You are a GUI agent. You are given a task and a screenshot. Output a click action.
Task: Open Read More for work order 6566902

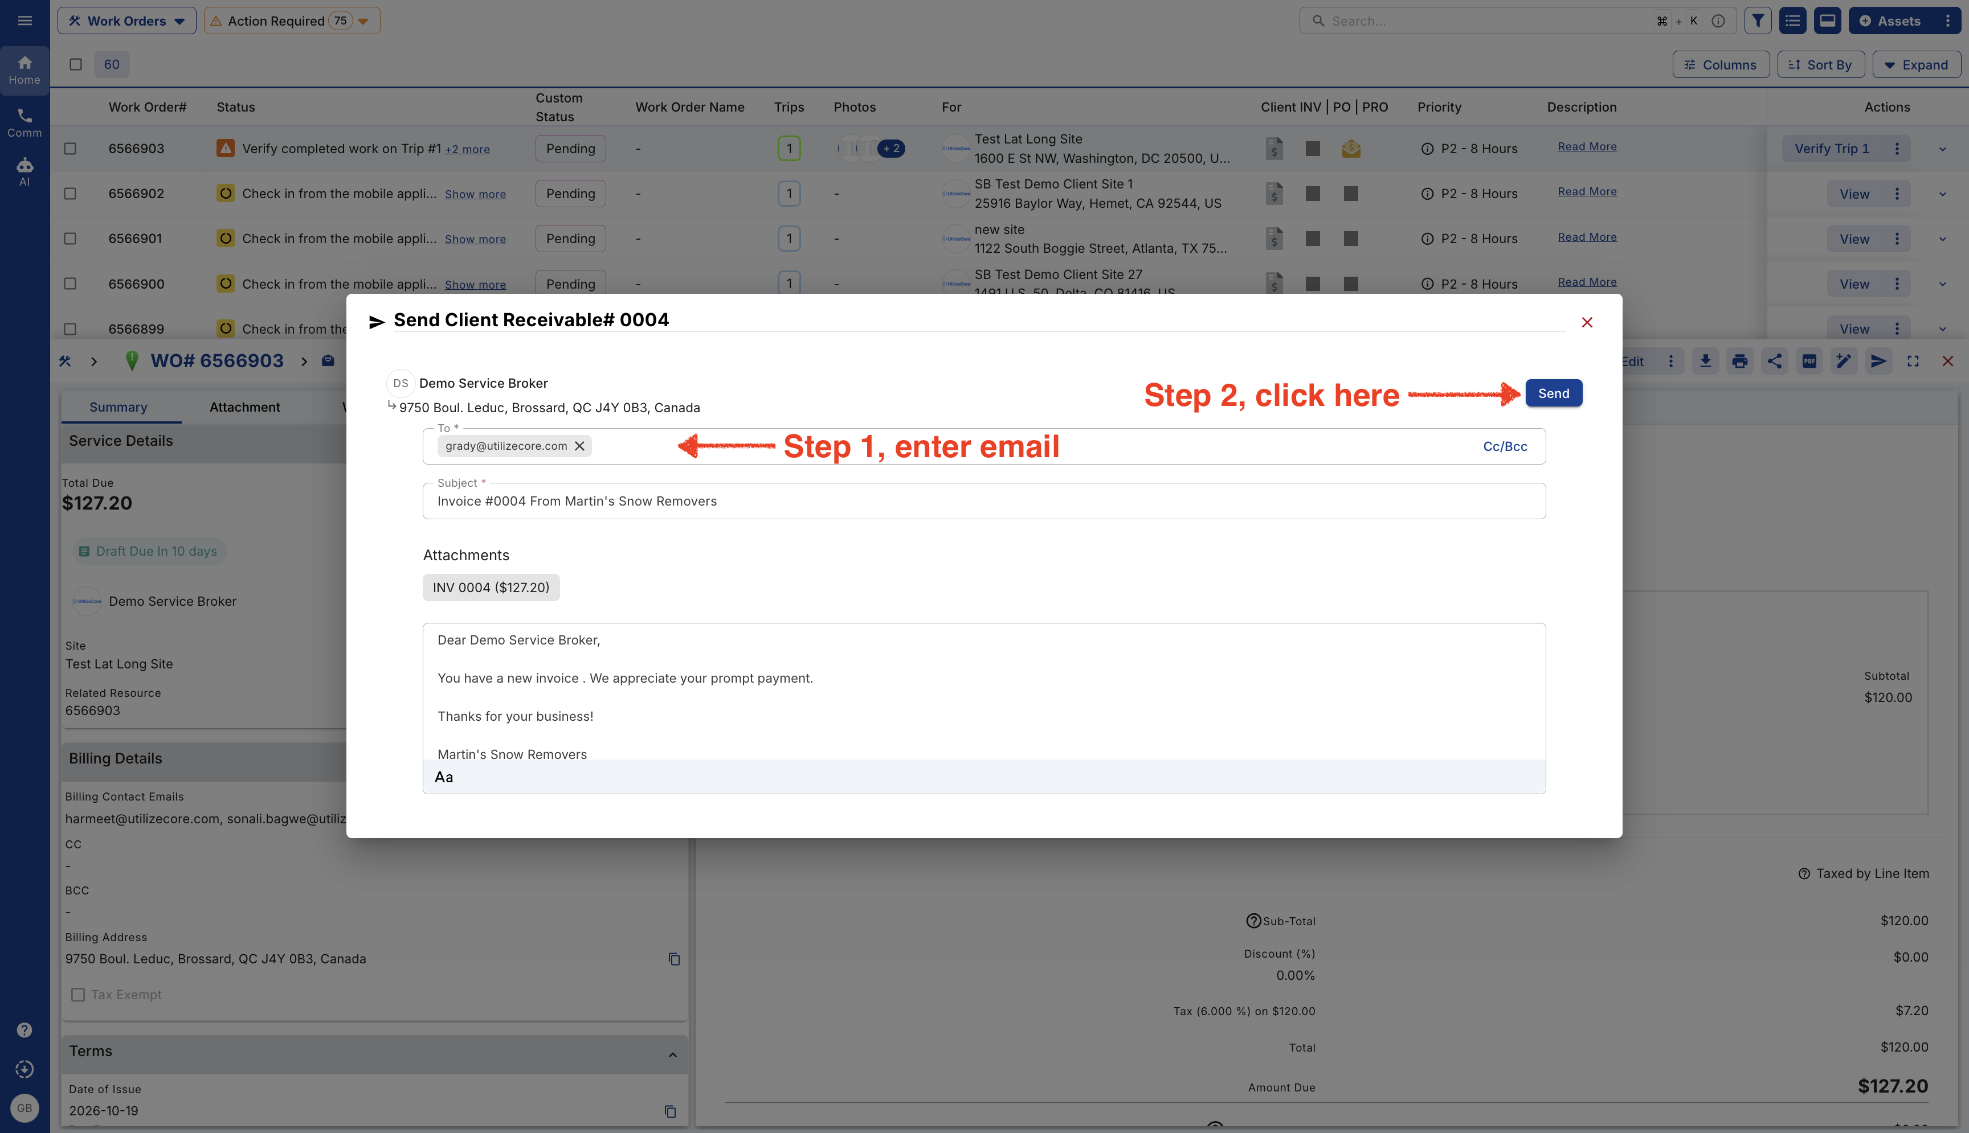tap(1587, 191)
